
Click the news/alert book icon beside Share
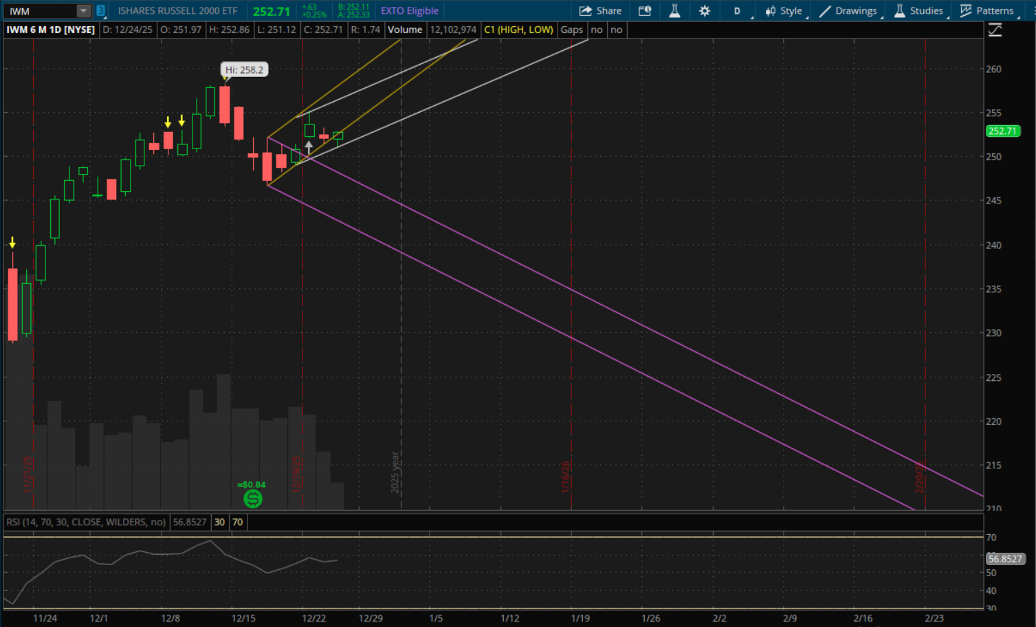tap(644, 11)
